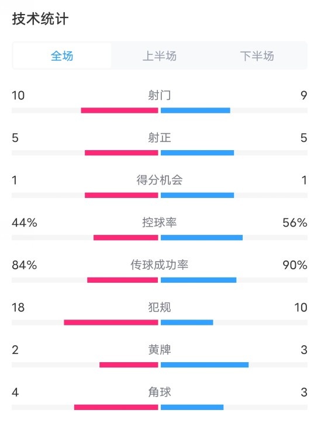Image resolution: width=321 pixels, height=427 pixels.
Task: Click the 得分机会 label
Action: coord(160,180)
